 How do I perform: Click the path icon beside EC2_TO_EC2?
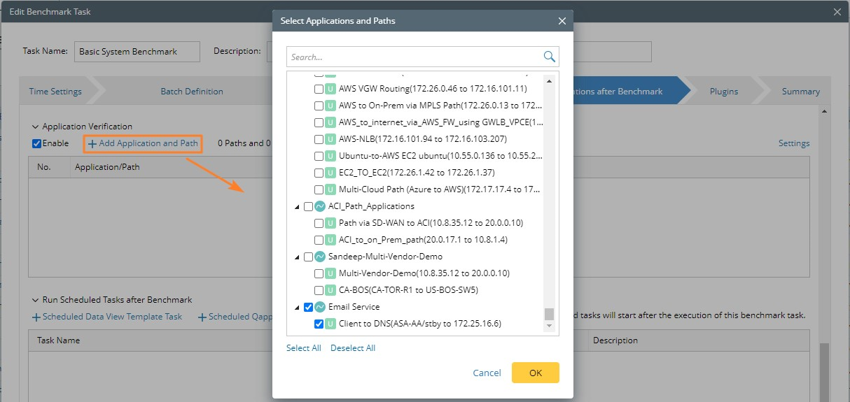click(330, 173)
